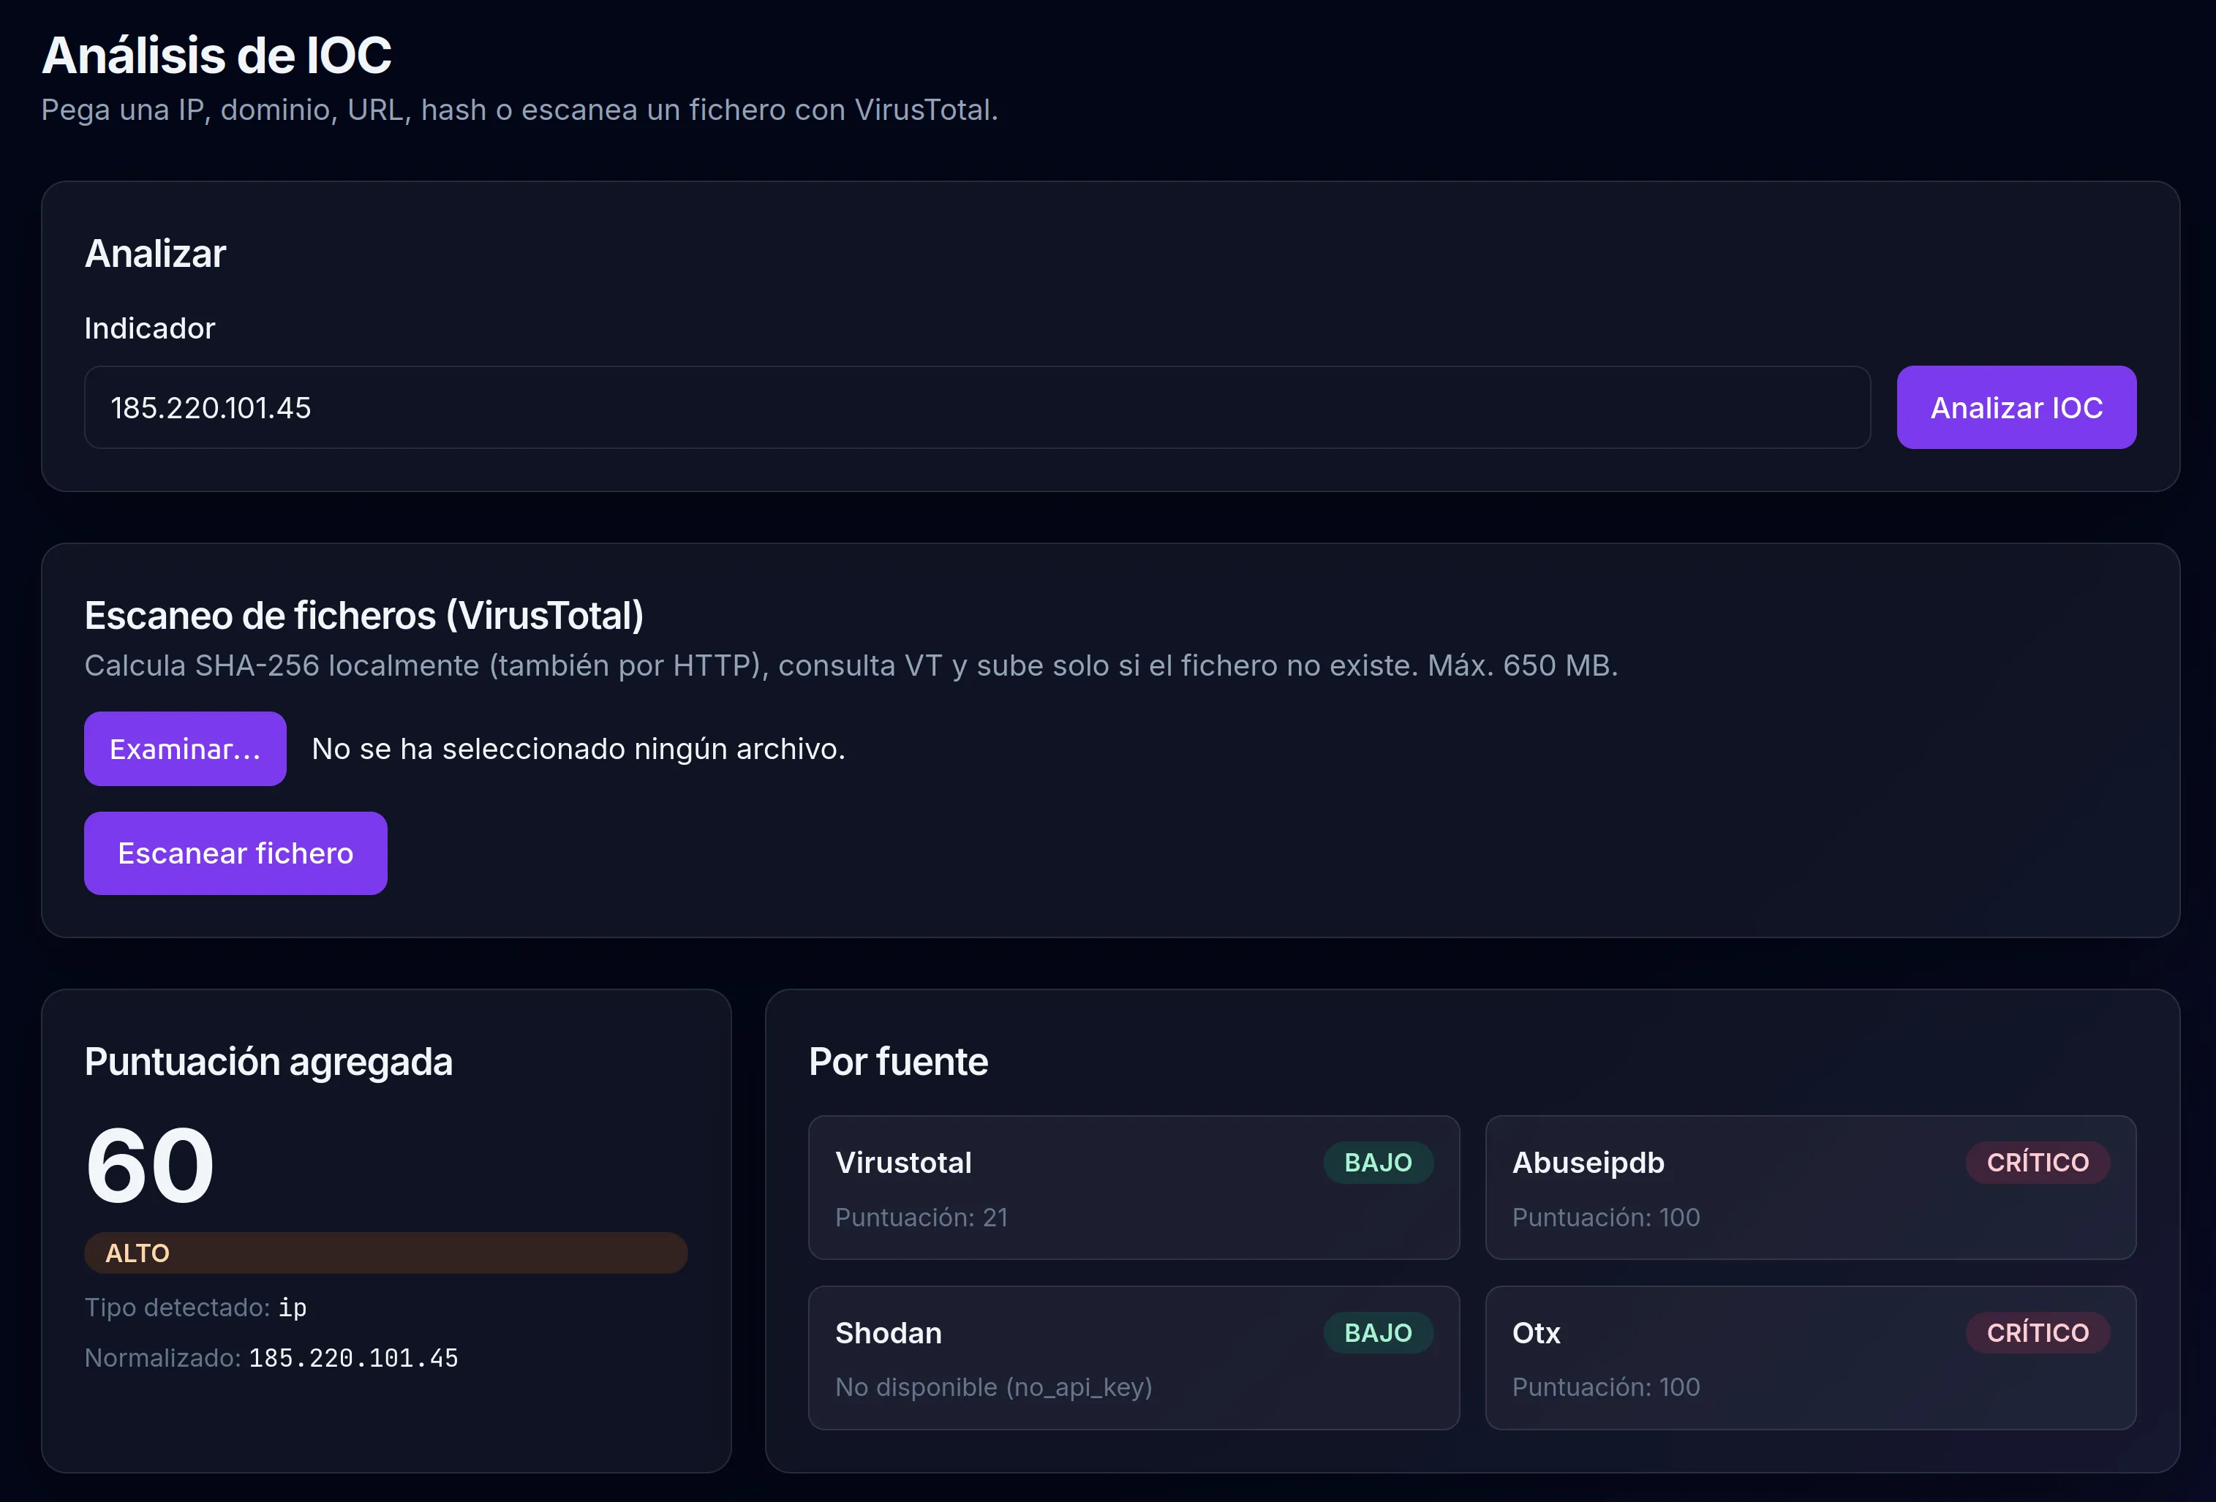This screenshot has width=2216, height=1502.
Task: Click the aggregated score number 60
Action: pyautogui.click(x=150, y=1166)
